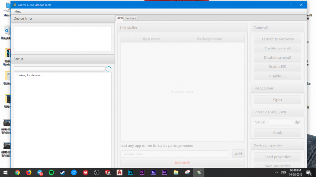Open Telegram from the taskbar
Viewport: 316px width, 177px height.
(40, 172)
